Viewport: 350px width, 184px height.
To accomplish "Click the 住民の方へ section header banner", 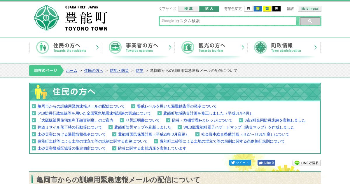I will coord(175,92).
